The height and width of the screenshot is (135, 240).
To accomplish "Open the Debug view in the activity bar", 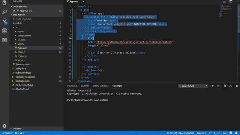I will coord(4,31).
